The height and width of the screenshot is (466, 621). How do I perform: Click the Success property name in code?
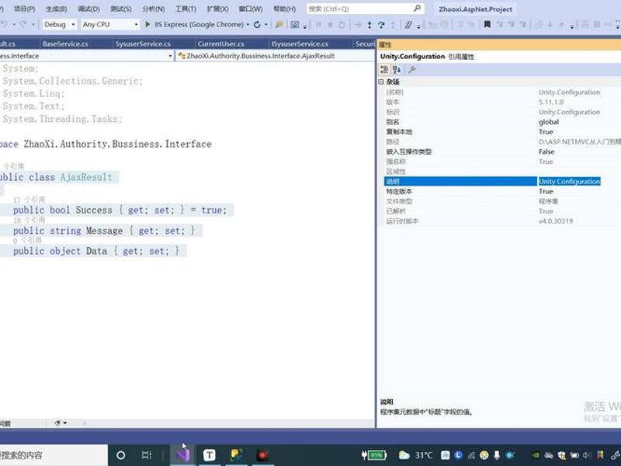[x=94, y=210]
